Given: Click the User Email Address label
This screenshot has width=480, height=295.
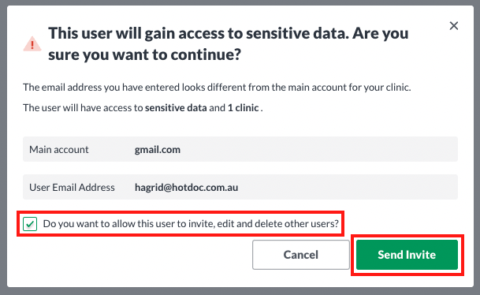Looking at the screenshot, I should coord(72,187).
